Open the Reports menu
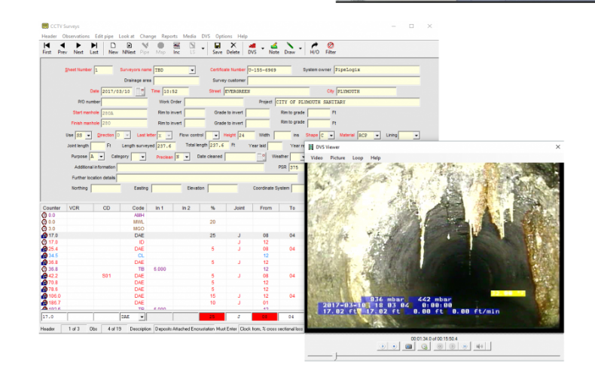This screenshot has width=595, height=386. (x=169, y=36)
